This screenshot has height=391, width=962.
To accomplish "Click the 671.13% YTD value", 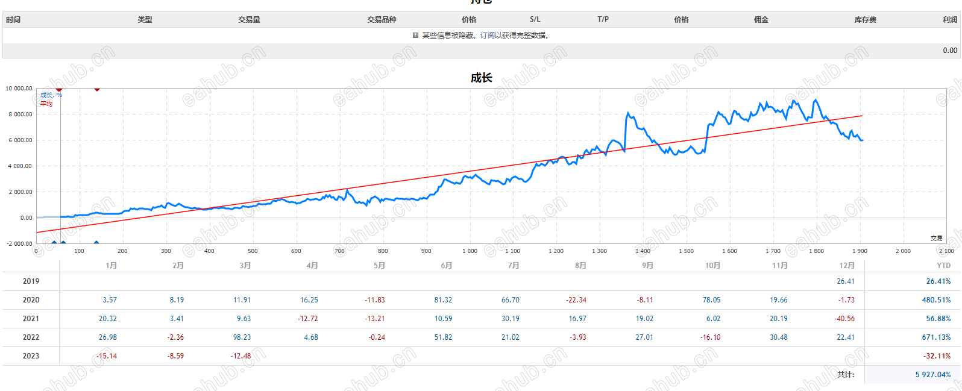I will (936, 337).
